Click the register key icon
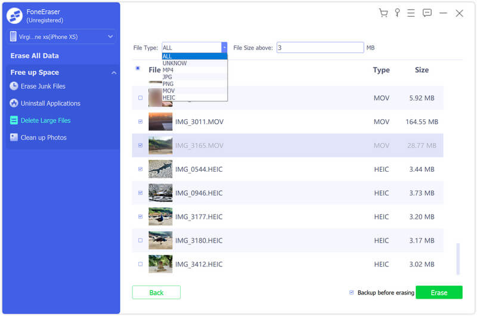The width and height of the screenshot is (477, 316). point(397,13)
